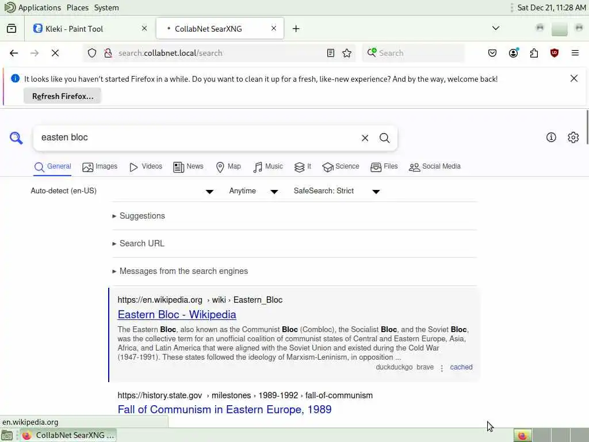Click the Firefox back arrow

click(x=14, y=53)
